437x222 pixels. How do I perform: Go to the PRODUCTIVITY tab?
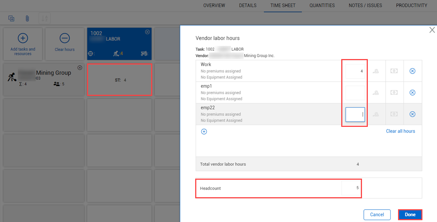click(x=412, y=5)
